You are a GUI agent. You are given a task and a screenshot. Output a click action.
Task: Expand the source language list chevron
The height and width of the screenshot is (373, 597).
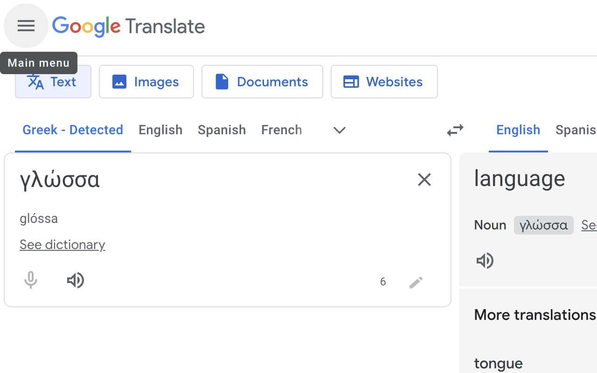[x=340, y=130]
